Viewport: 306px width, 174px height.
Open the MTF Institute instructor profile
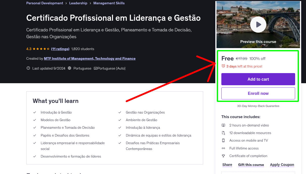point(89,58)
